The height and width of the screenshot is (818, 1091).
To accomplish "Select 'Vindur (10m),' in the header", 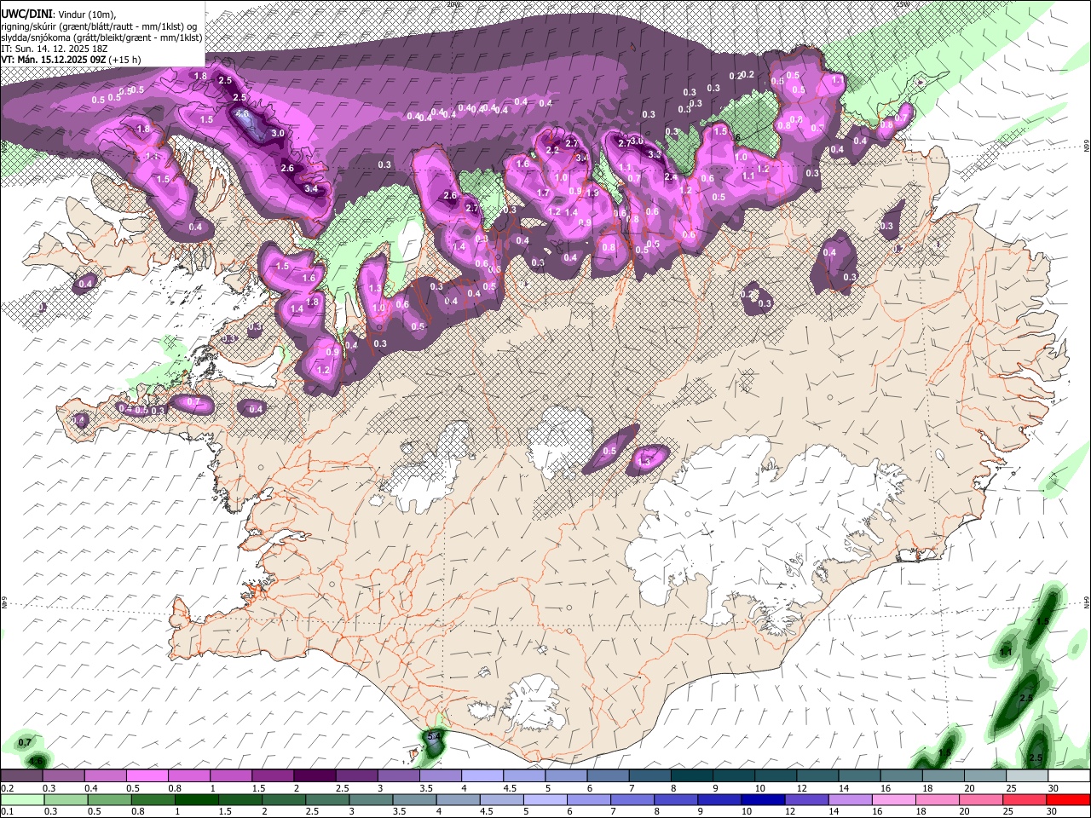I will tap(87, 15).
